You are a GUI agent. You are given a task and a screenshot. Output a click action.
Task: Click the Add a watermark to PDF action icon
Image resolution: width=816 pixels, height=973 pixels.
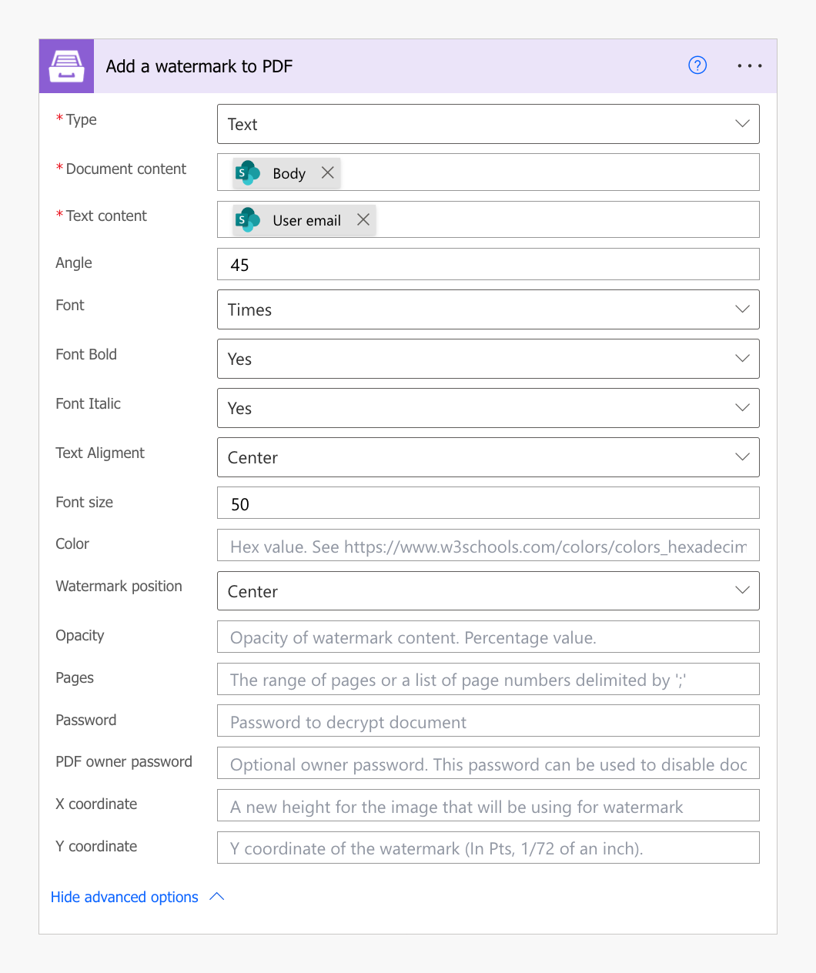click(x=66, y=65)
